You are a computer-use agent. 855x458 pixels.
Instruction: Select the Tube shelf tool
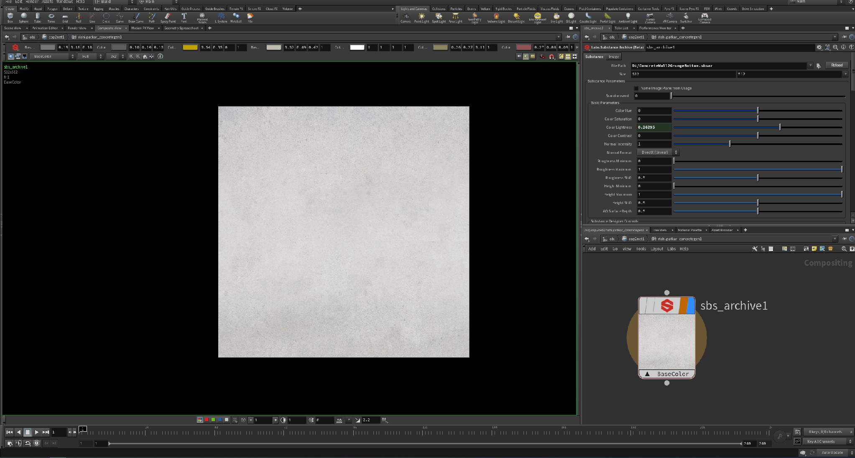click(x=38, y=18)
